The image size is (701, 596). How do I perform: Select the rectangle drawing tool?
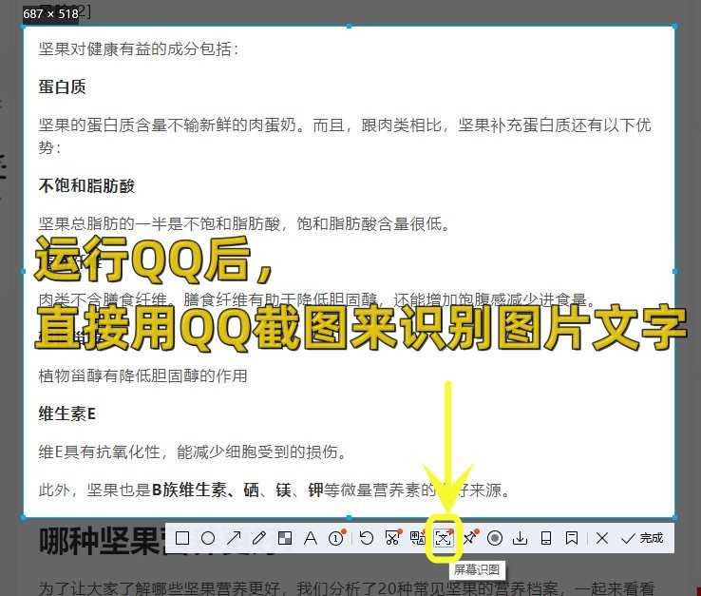coord(182,538)
